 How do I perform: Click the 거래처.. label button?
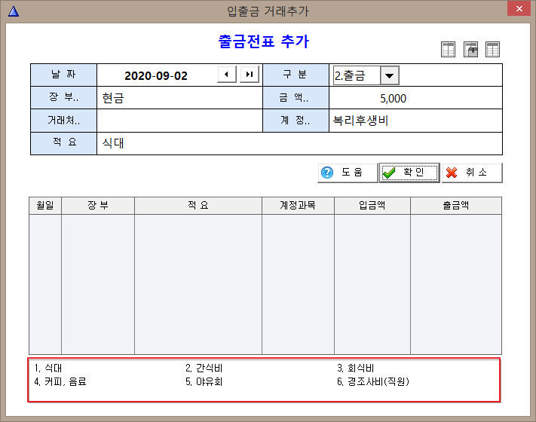click(x=63, y=121)
